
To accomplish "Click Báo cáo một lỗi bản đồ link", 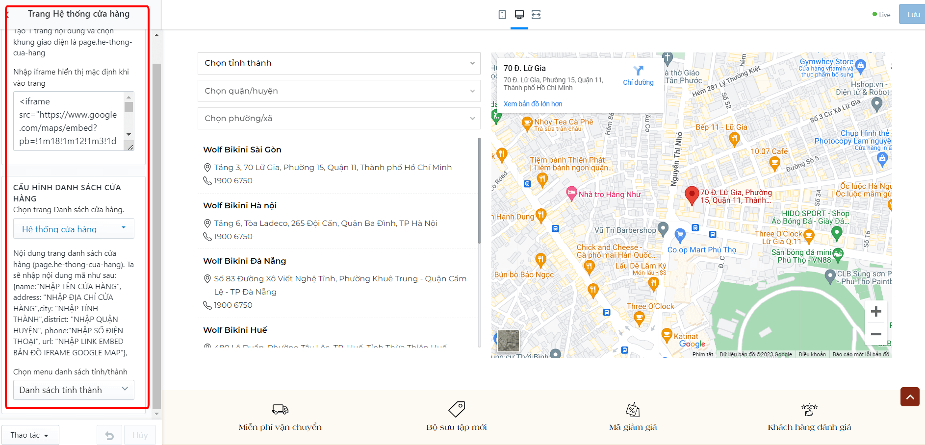I will tap(861, 354).
